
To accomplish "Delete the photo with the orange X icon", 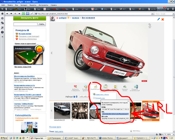I will [163, 19].
